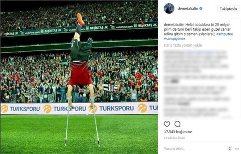Click the up arrow beside Yorum ekle
Viewport: 241px width, 154px height.
tap(230, 147)
